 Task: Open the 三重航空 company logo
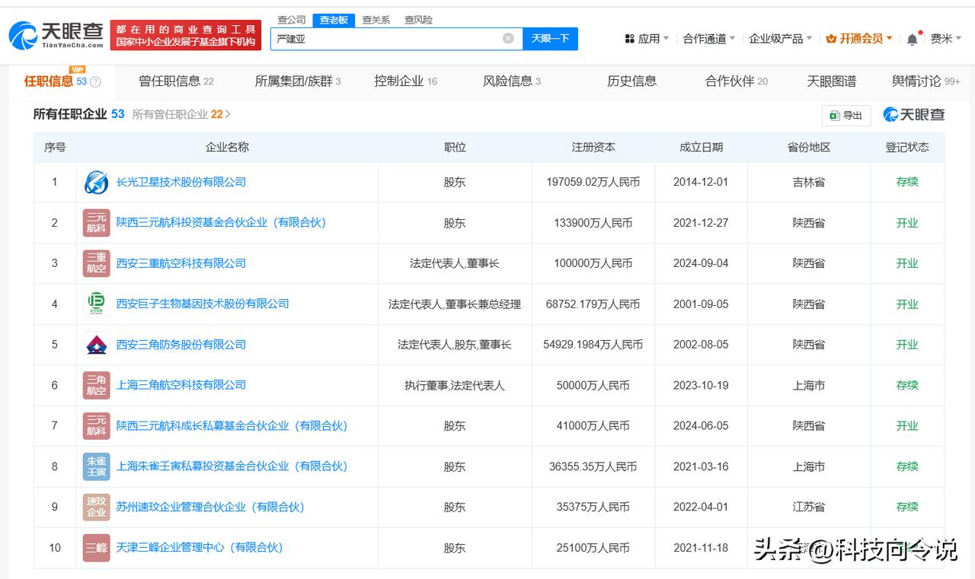[96, 263]
